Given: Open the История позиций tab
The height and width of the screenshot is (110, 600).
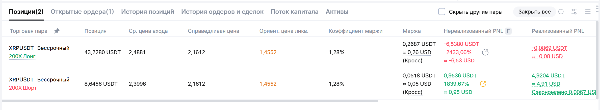Looking at the screenshot, I should coord(147,12).
